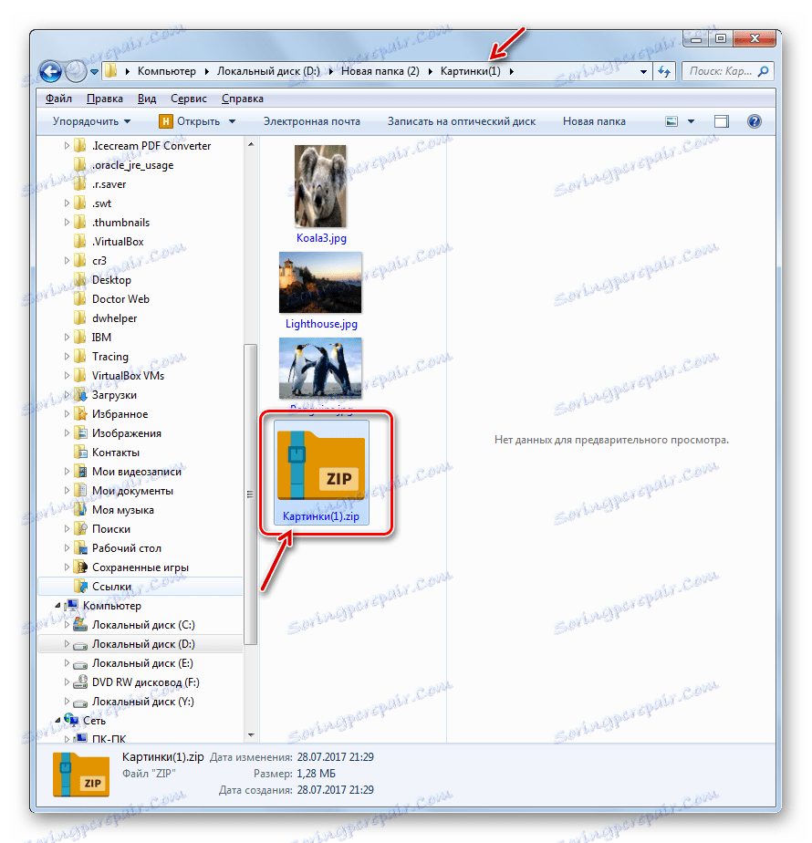The height and width of the screenshot is (843, 812).
Task: Open the Сервис menu
Action: click(x=189, y=99)
